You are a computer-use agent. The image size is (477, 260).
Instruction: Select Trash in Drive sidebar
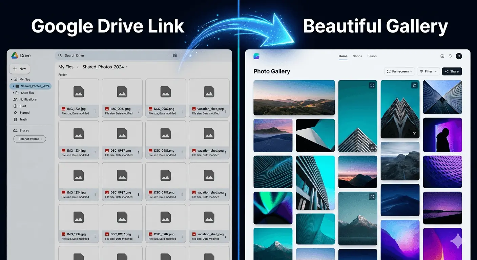23,120
